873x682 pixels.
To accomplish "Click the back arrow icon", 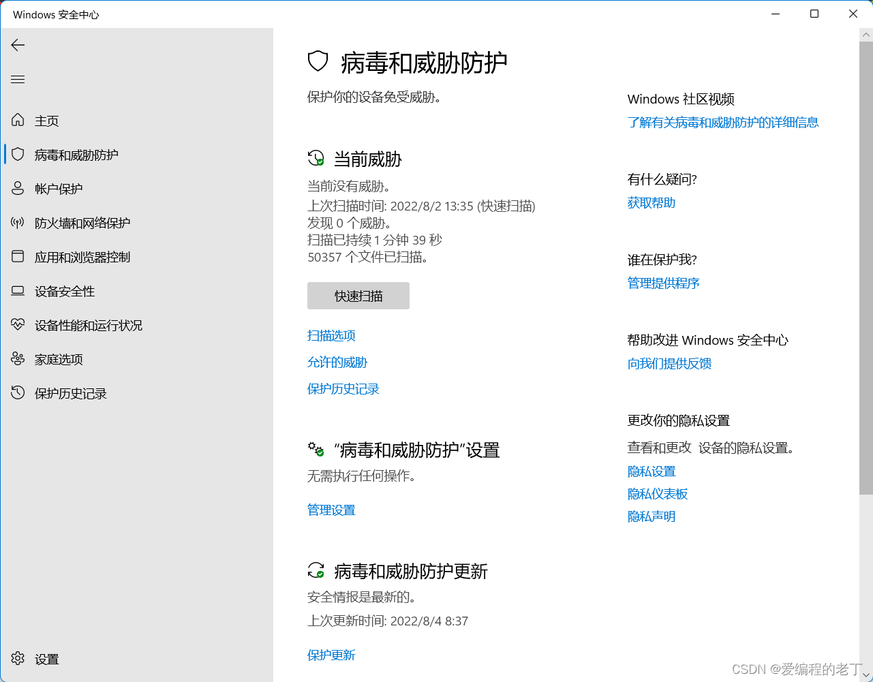I will [18, 45].
